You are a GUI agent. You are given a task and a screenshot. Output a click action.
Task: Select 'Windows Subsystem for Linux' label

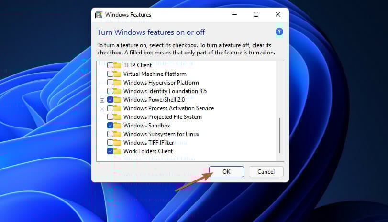(161, 134)
